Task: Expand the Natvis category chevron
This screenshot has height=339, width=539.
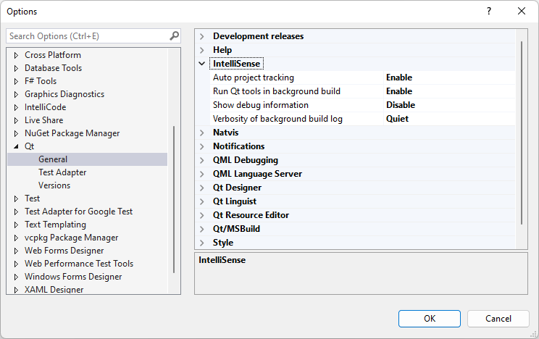Action: [x=202, y=133]
